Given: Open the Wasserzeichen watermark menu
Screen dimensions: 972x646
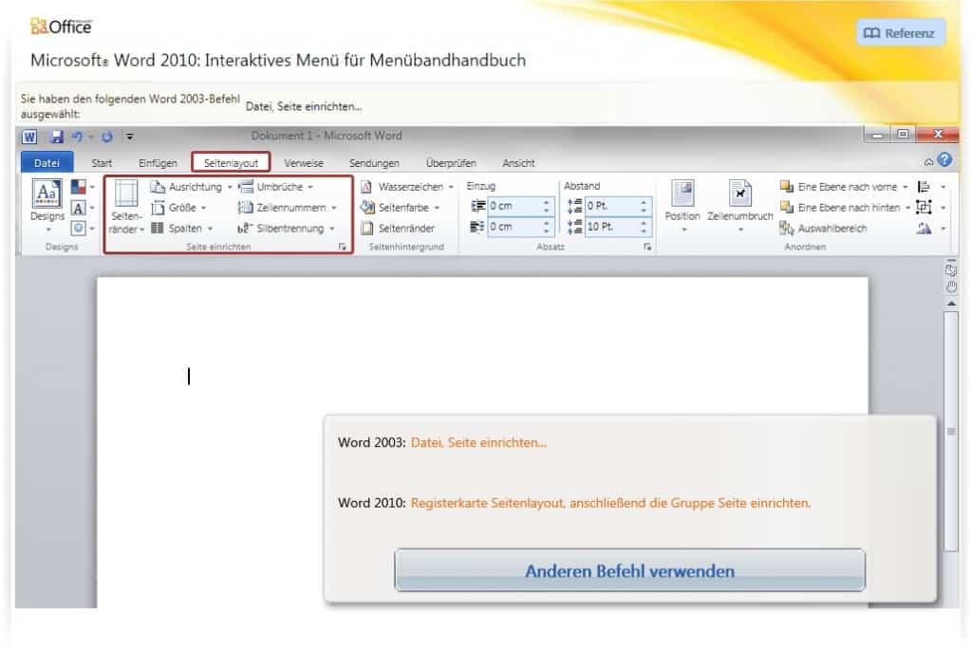Looking at the screenshot, I should pyautogui.click(x=407, y=187).
